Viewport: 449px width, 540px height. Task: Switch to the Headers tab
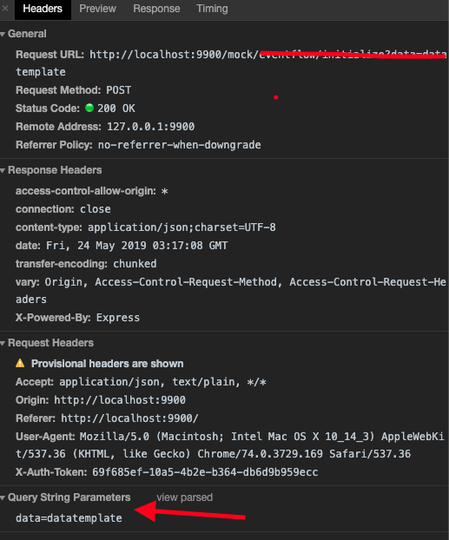[43, 9]
